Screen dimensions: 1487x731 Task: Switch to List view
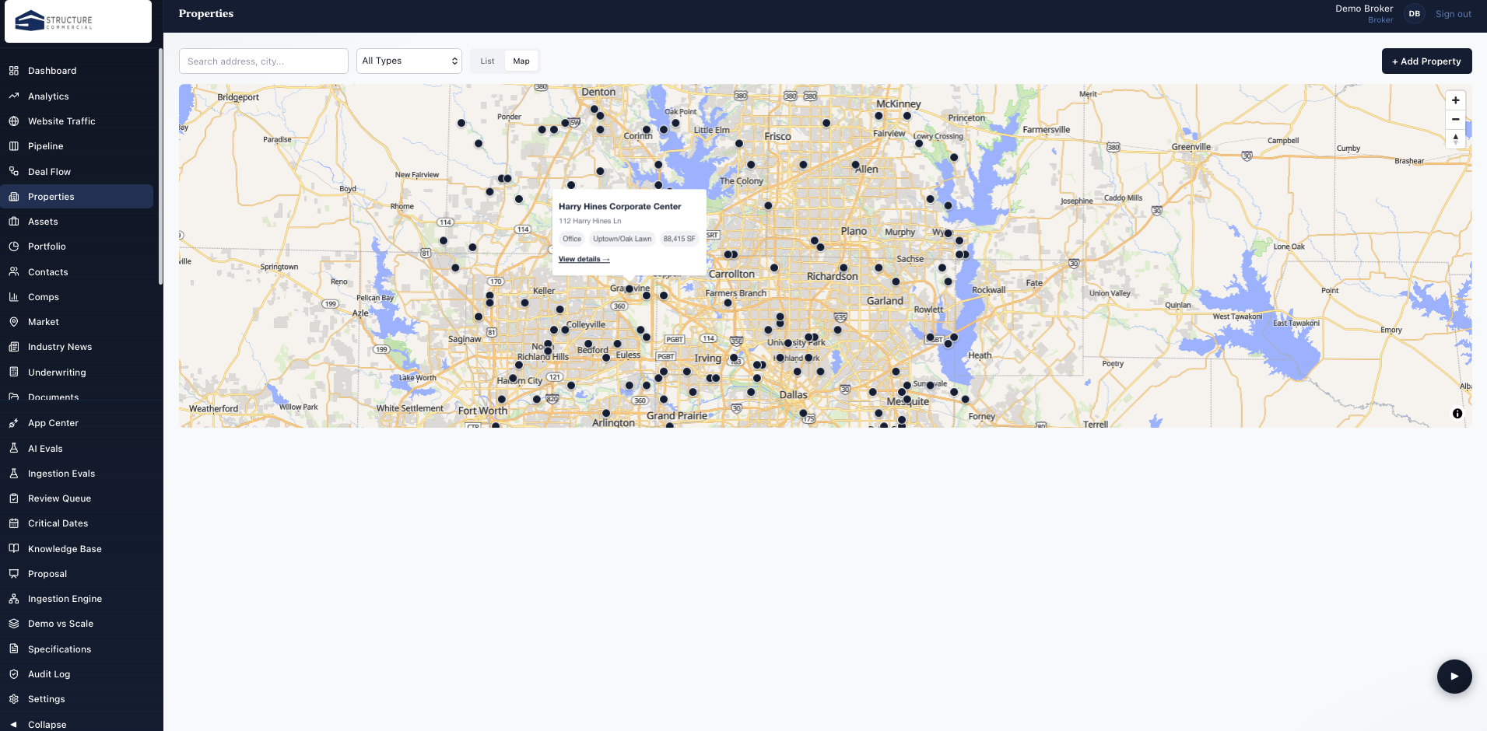pos(487,61)
